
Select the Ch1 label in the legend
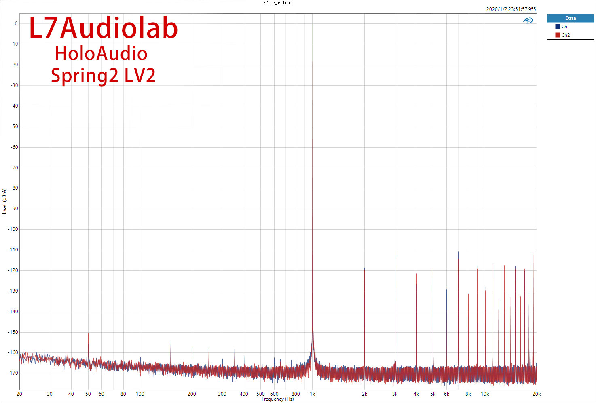pos(565,27)
